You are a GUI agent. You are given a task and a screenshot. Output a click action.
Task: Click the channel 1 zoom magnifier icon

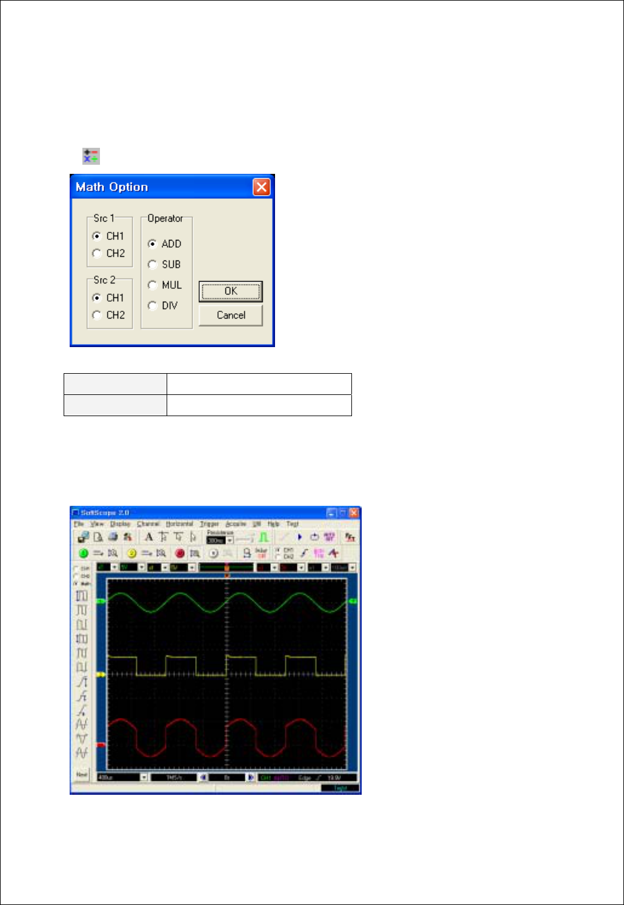point(113,553)
